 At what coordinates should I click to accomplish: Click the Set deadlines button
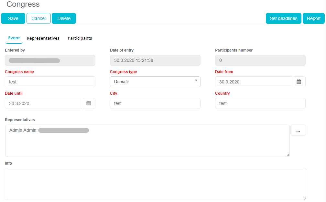(283, 18)
